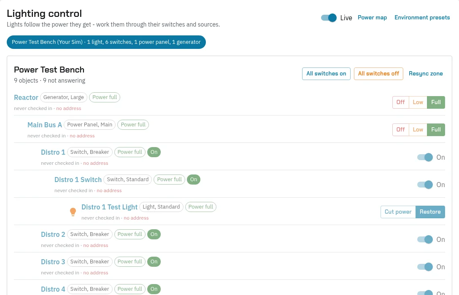
Task: Open the Distro 2 breaker link
Action: (53, 234)
